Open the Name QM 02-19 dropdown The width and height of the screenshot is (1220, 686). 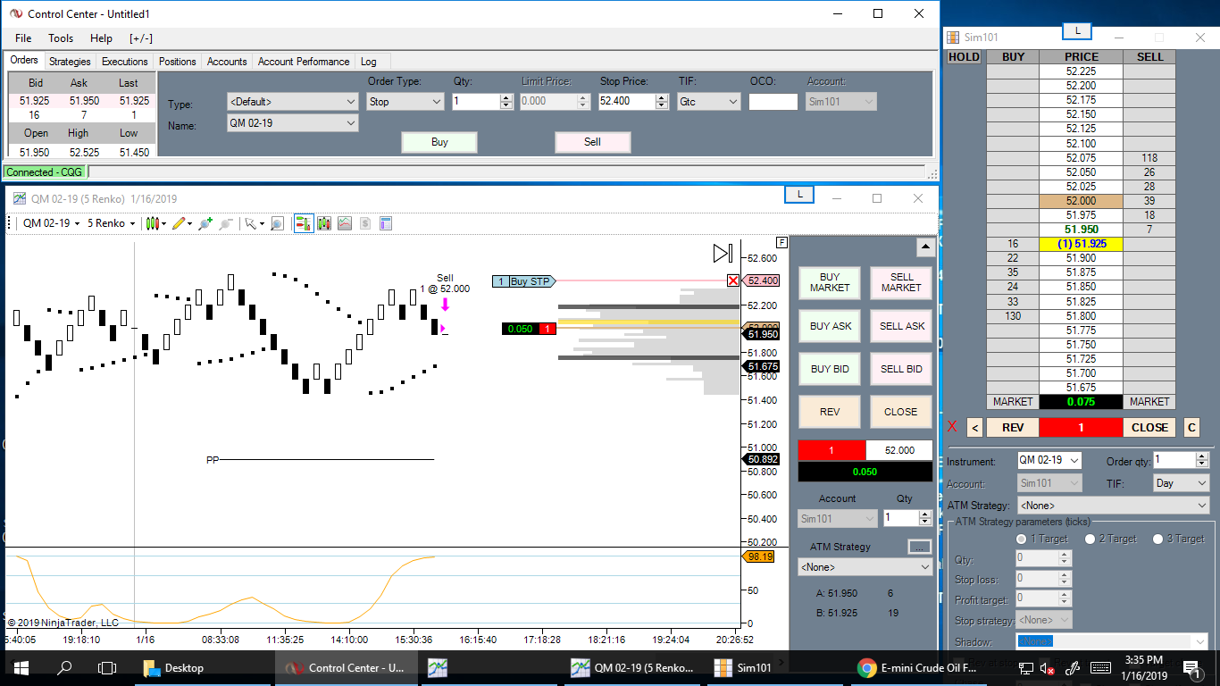pos(292,124)
